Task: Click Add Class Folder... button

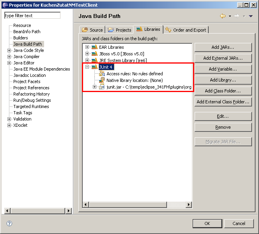Action: coord(223,91)
